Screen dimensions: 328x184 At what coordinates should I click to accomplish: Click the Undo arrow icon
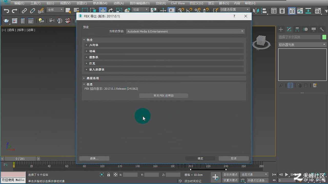coord(6,11)
